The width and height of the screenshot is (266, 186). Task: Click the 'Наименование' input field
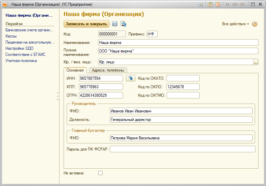click(178, 43)
